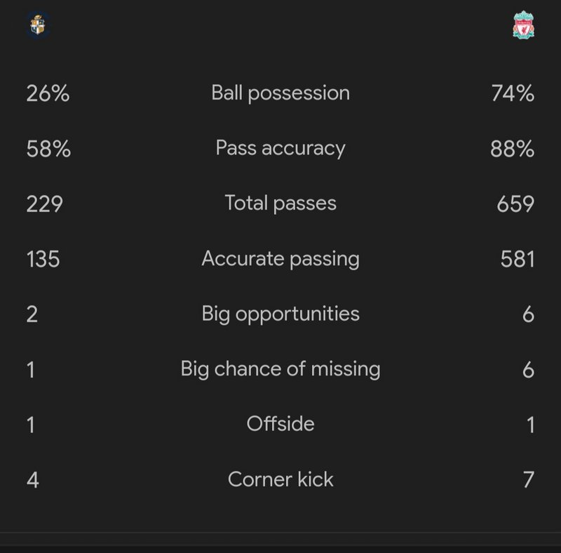Select the Big opportunities label

[x=280, y=314]
